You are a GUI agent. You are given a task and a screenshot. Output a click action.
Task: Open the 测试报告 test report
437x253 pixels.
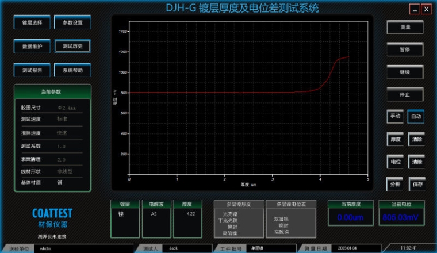[32, 70]
